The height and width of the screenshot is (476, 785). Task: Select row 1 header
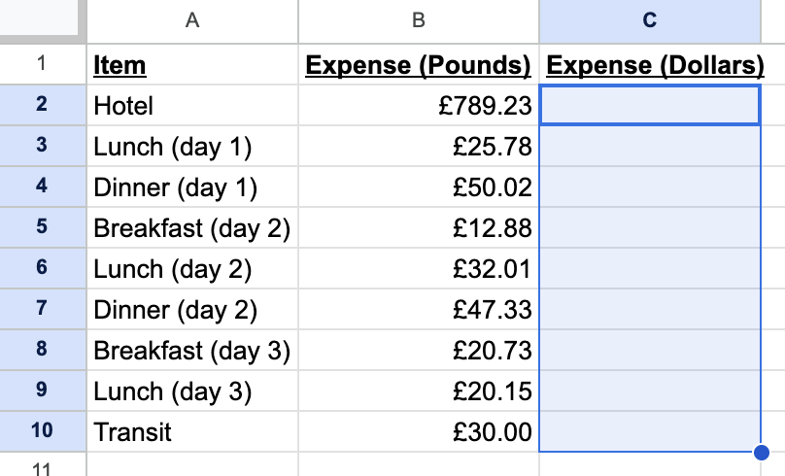pyautogui.click(x=42, y=65)
